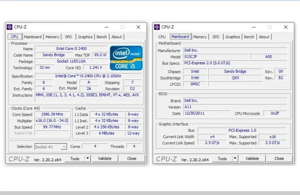Select Graphics tab in right window
This screenshot has height=195, width=300.
233,37
